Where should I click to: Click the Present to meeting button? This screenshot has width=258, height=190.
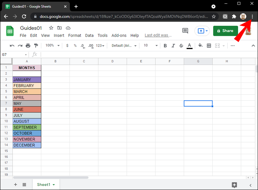tap(202, 31)
